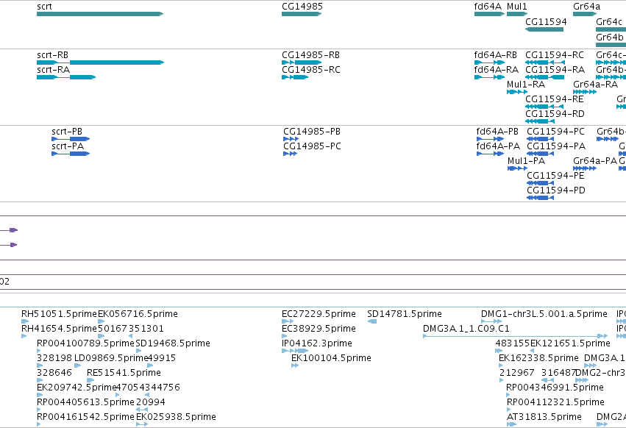The height and width of the screenshot is (428, 626).
Task: Select the fd64A gene label
Action: 488,7
